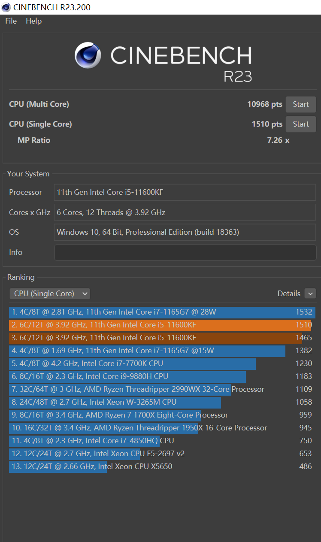Screen dimensions: 321x542
Task: Click the CPU (Single Core) label above MP Ratio
Action: coord(40,124)
